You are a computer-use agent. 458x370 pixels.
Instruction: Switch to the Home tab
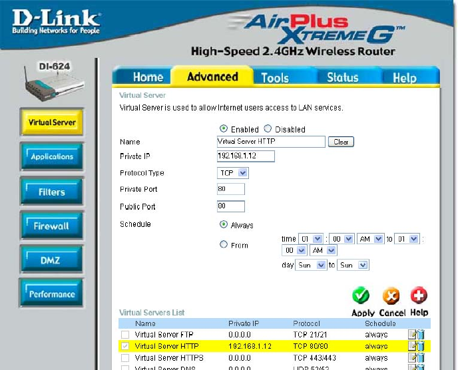pyautogui.click(x=143, y=77)
